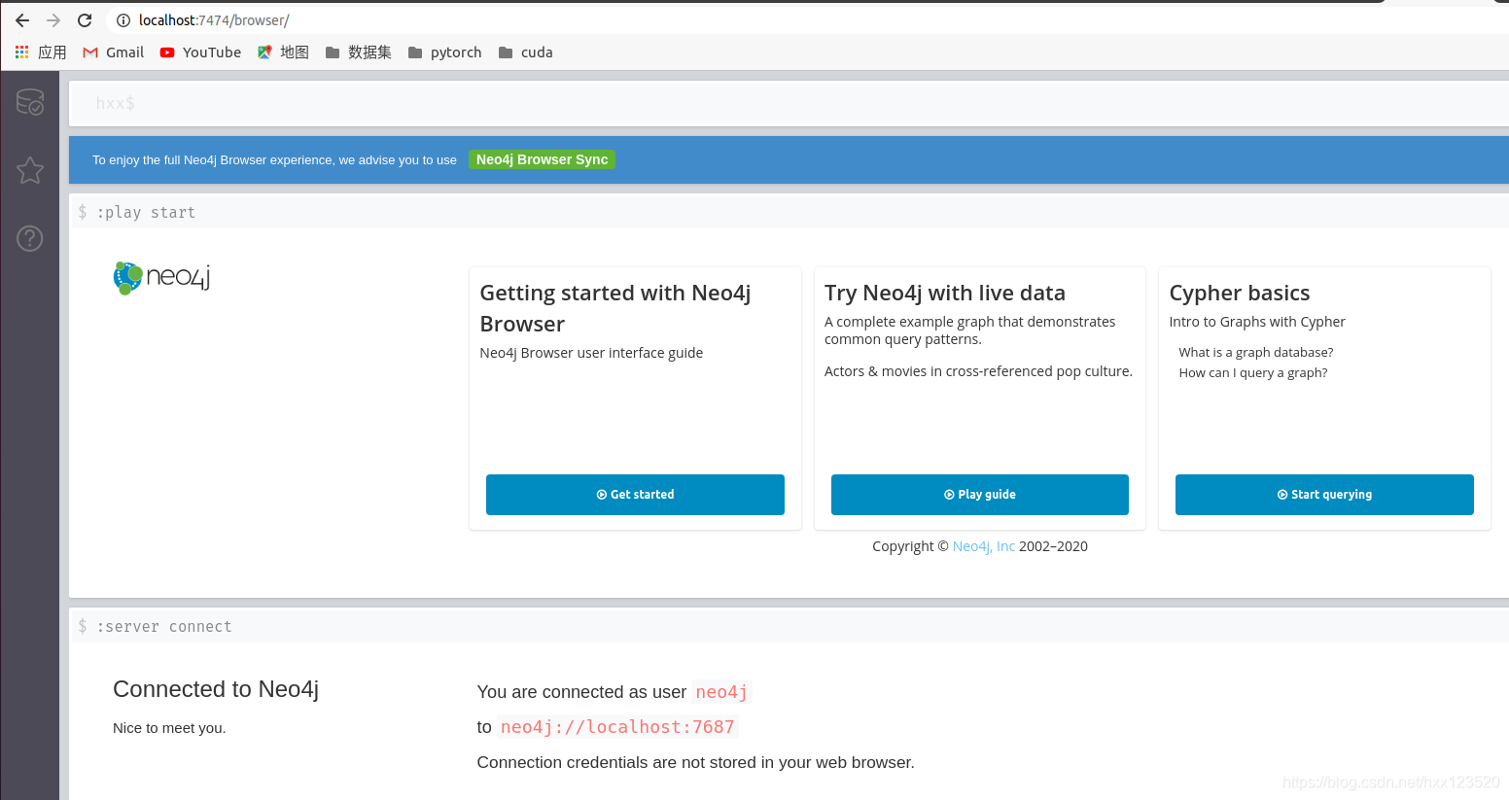Viewport: 1509px width, 800px height.
Task: Click the Start querying button
Action: coord(1324,495)
